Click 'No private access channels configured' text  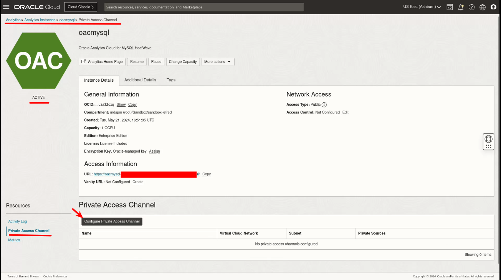286,244
